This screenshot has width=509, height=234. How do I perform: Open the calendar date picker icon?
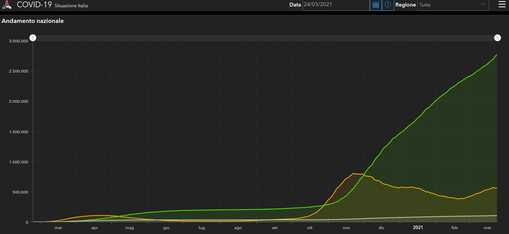point(376,5)
